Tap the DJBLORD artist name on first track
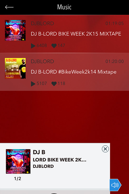The height and width of the screenshot is (194, 129). 42,23
